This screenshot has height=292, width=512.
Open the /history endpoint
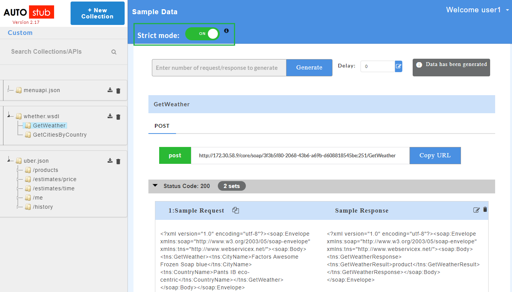(43, 207)
